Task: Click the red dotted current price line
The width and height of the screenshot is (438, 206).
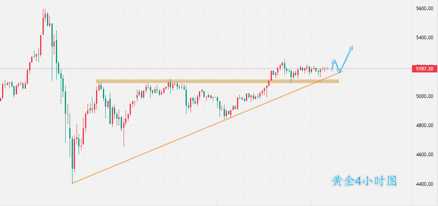Action: (203, 69)
